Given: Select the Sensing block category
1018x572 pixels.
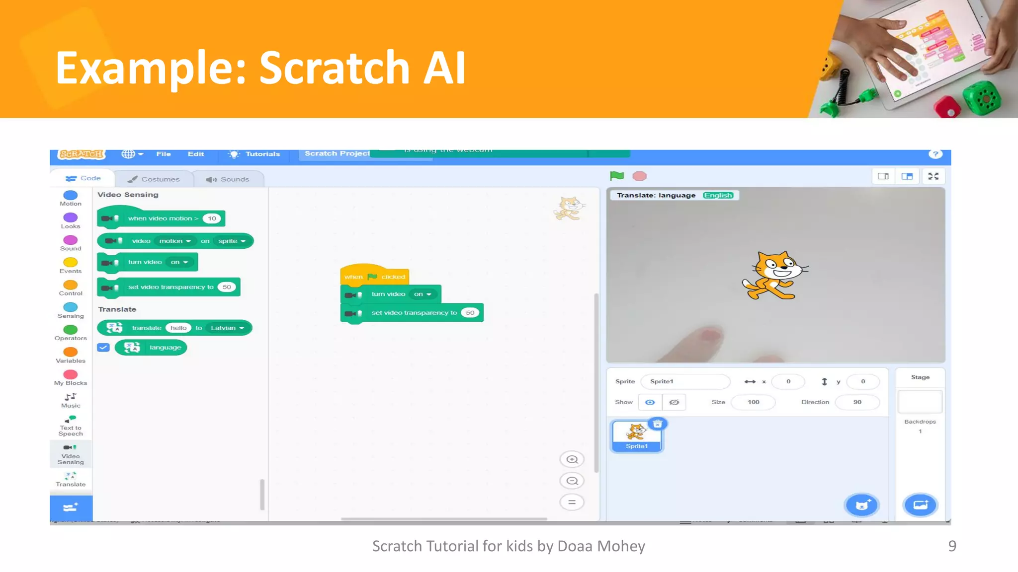Looking at the screenshot, I should 71,310.
